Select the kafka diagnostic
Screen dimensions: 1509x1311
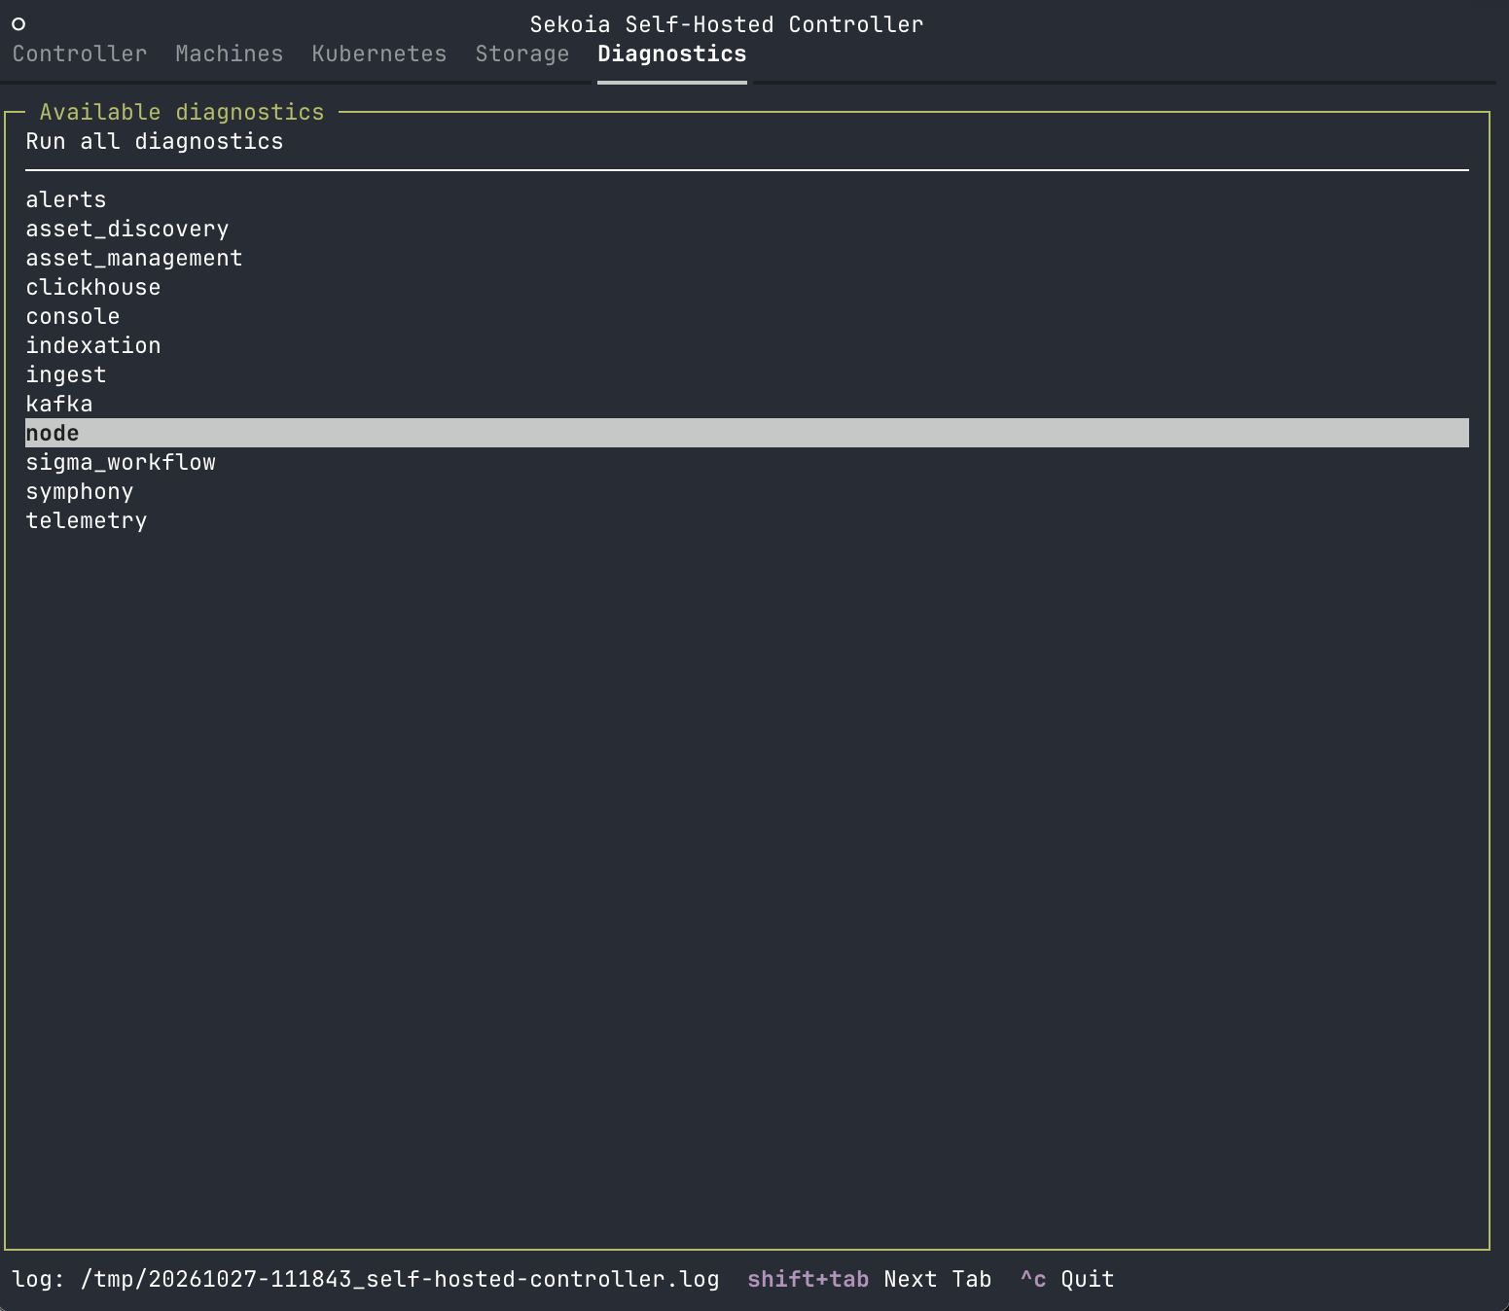(x=747, y=404)
